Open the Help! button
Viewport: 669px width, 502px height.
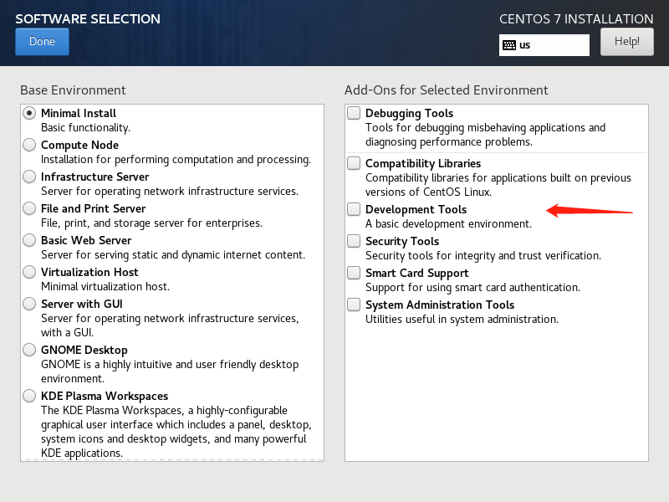pos(626,41)
